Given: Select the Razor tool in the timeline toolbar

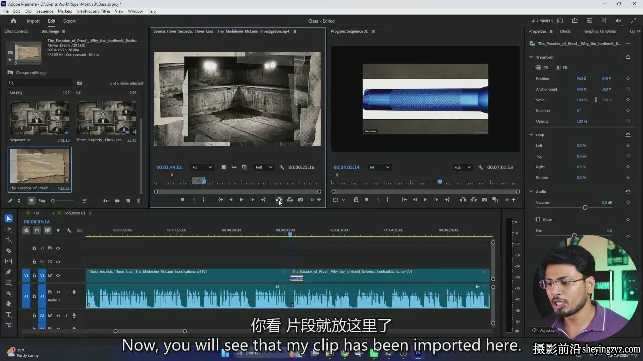Looking at the screenshot, I should [8, 250].
